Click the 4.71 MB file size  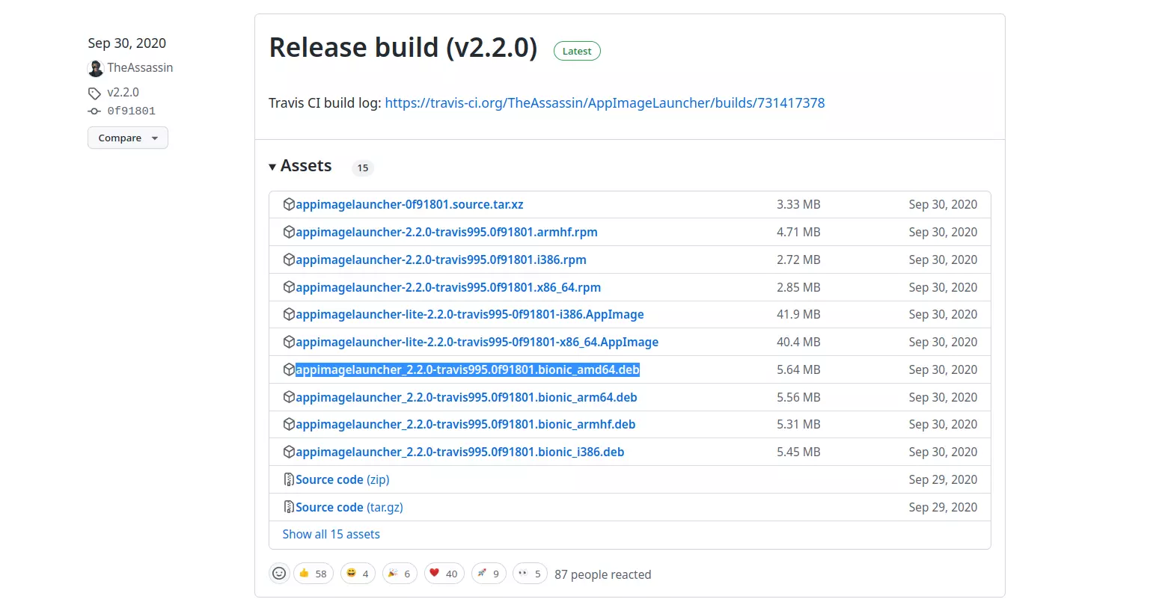pos(798,232)
